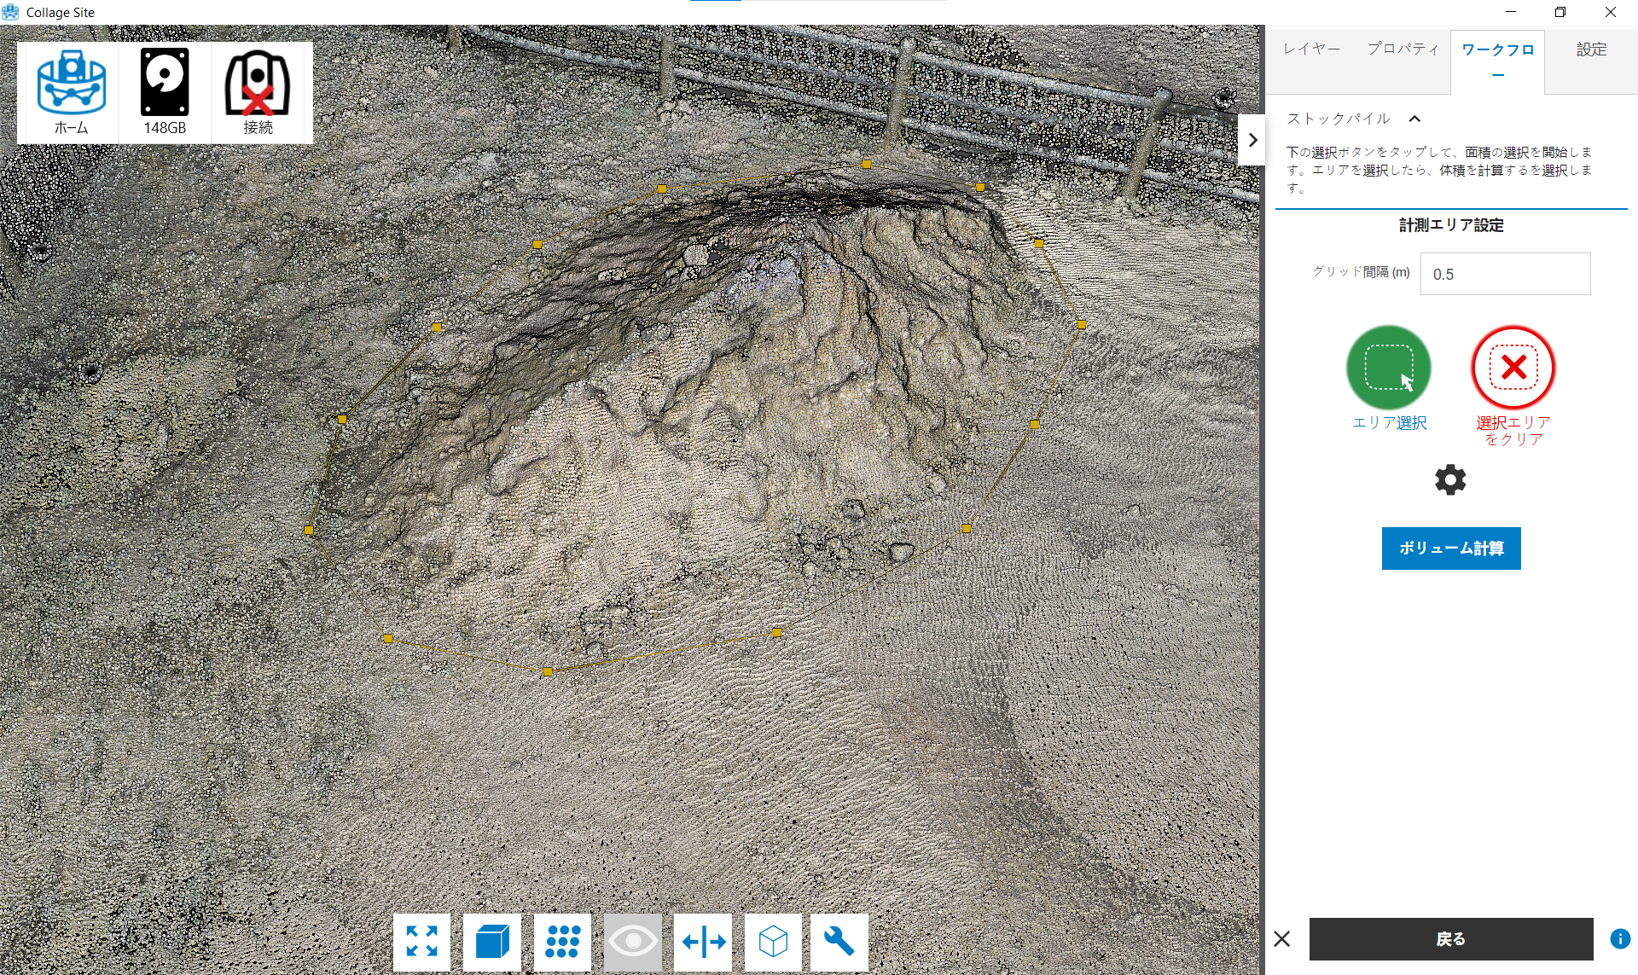Switch to the プロパティ tab
This screenshot has height=975, width=1638.
(1403, 49)
